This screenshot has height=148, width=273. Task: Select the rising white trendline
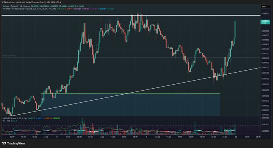[x=136, y=92]
